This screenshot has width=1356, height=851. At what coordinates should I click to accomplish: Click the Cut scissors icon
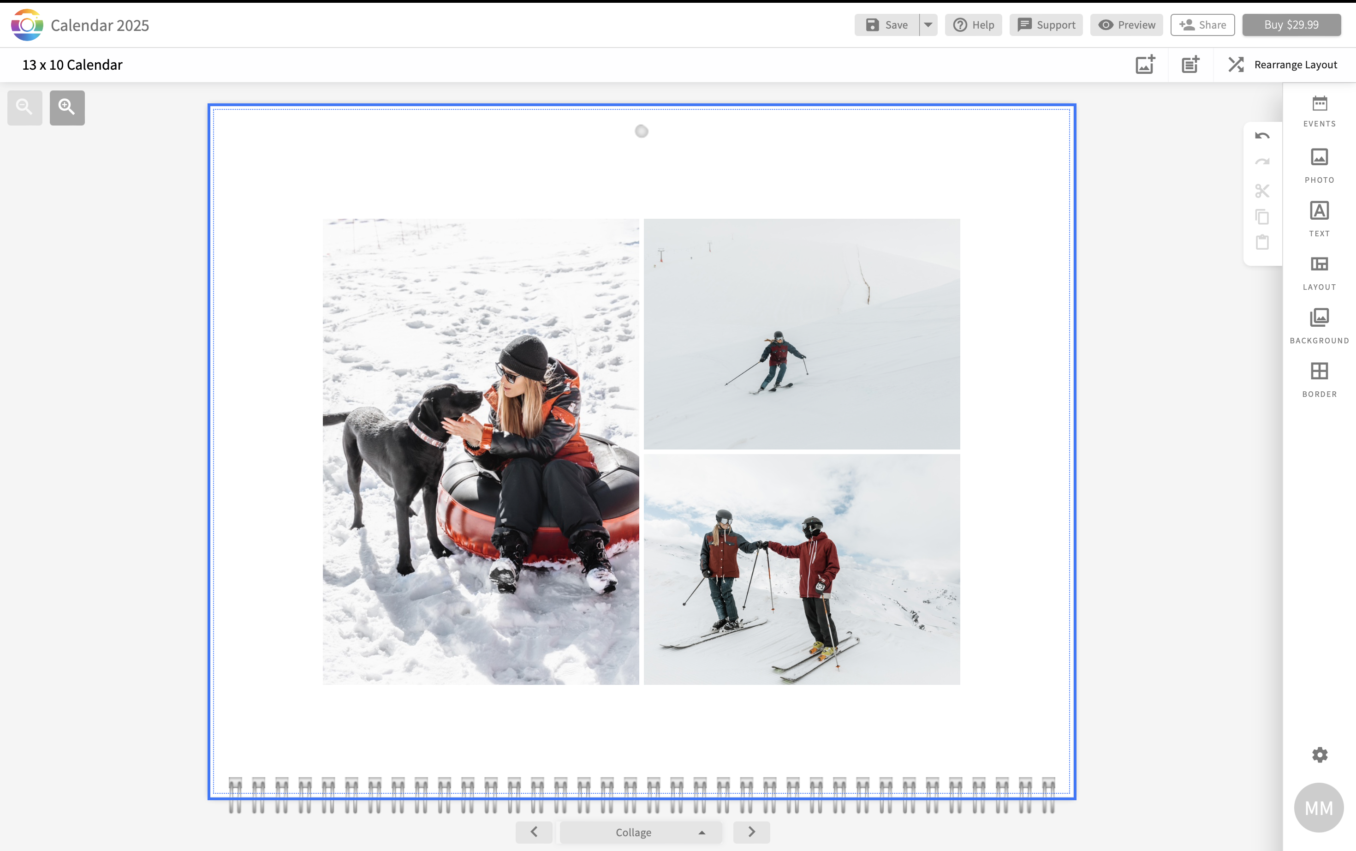1262,191
